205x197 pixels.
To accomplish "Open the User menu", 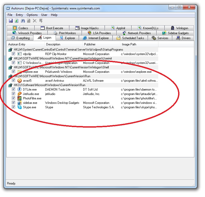I will point(44,15).
